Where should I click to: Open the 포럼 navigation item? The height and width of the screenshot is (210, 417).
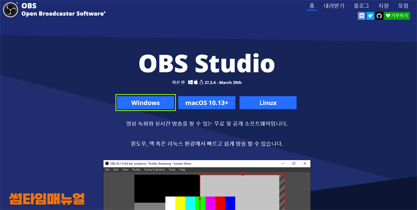click(x=403, y=6)
